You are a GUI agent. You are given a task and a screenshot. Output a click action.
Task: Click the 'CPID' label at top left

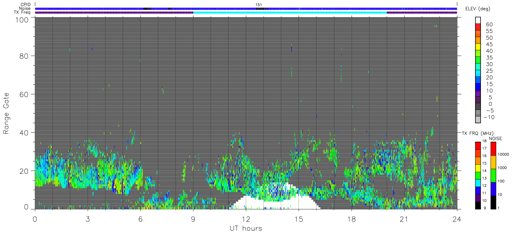pyautogui.click(x=26, y=5)
